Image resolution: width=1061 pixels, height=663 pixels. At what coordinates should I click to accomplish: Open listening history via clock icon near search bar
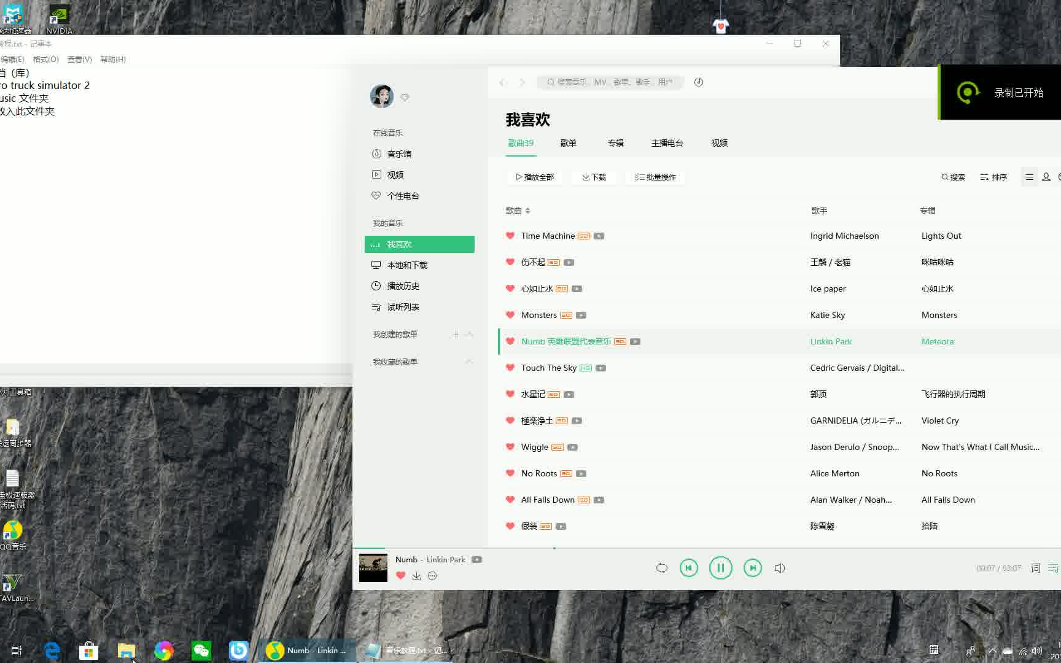tap(698, 82)
